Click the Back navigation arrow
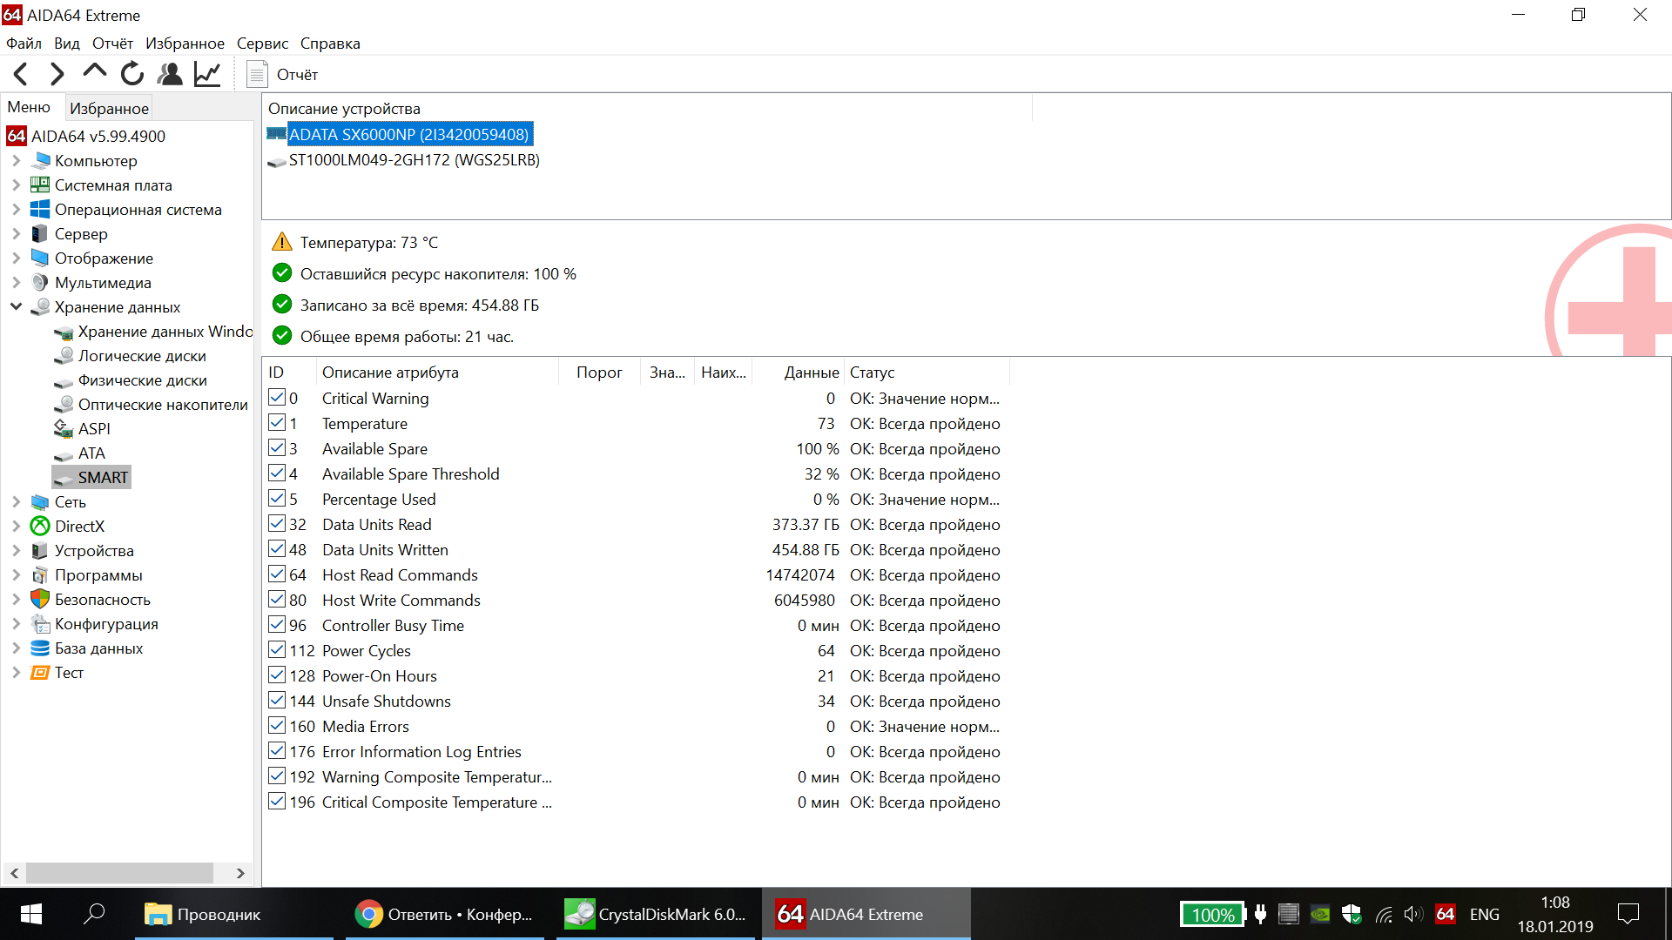Viewport: 1672px width, 940px height. click(22, 74)
